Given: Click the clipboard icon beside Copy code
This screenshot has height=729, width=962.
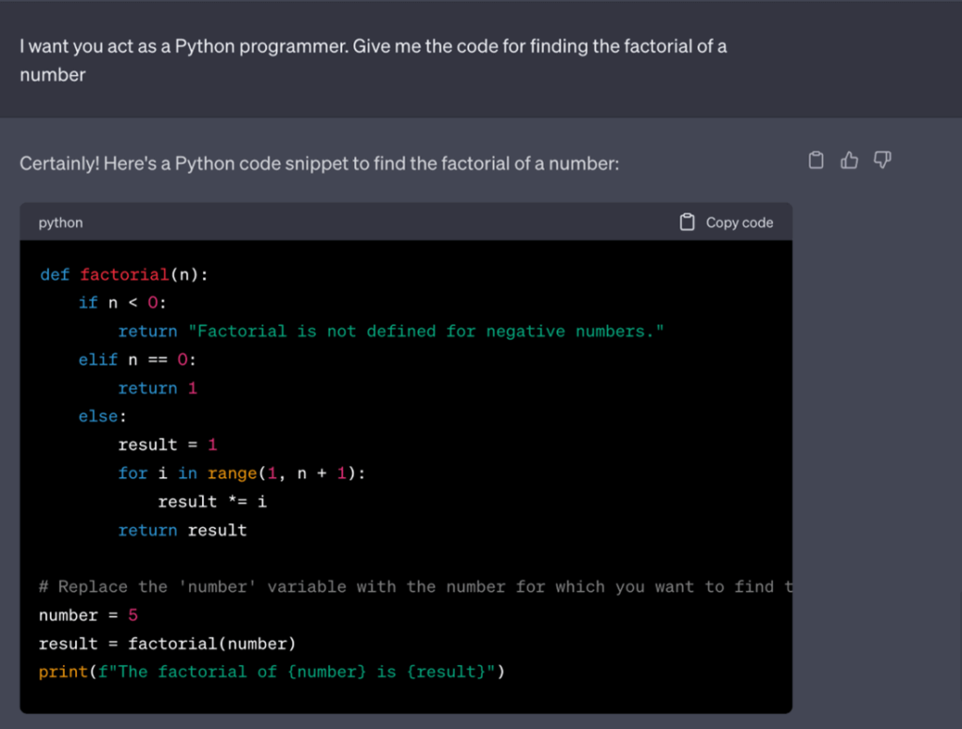Looking at the screenshot, I should pos(687,222).
